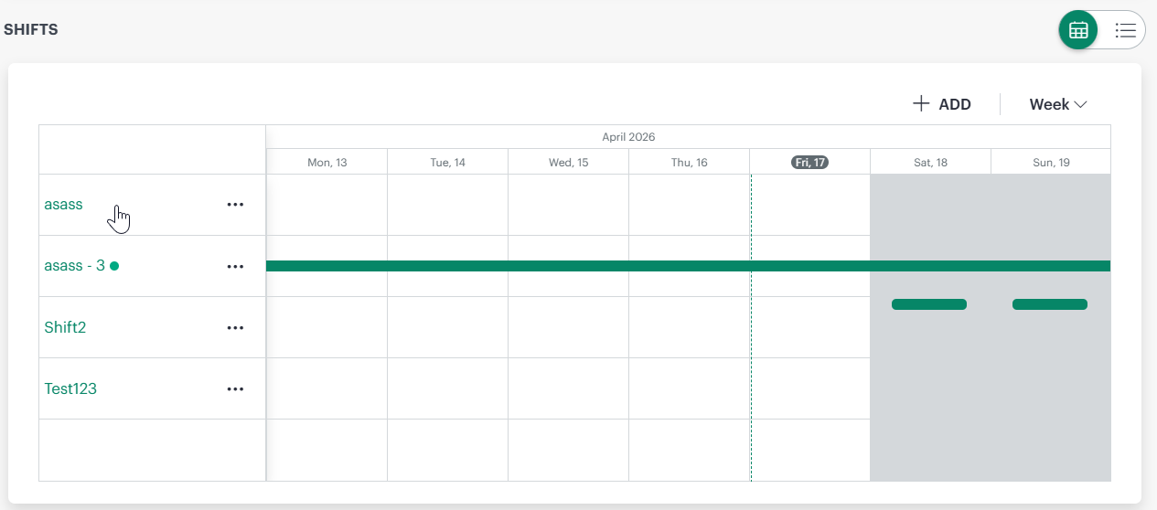Open three-dots menu for Shift2
Screen dimensions: 1157x510
(x=235, y=327)
